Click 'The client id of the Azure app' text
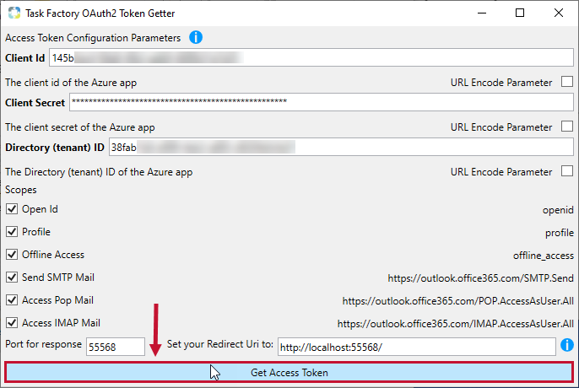The image size is (579, 388). pos(71,83)
